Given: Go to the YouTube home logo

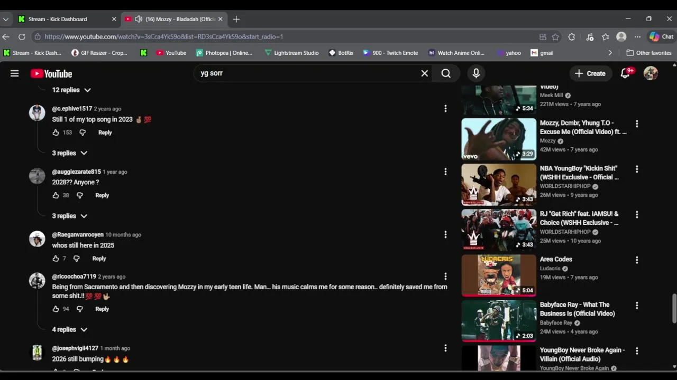Looking at the screenshot, I should 51,74.
